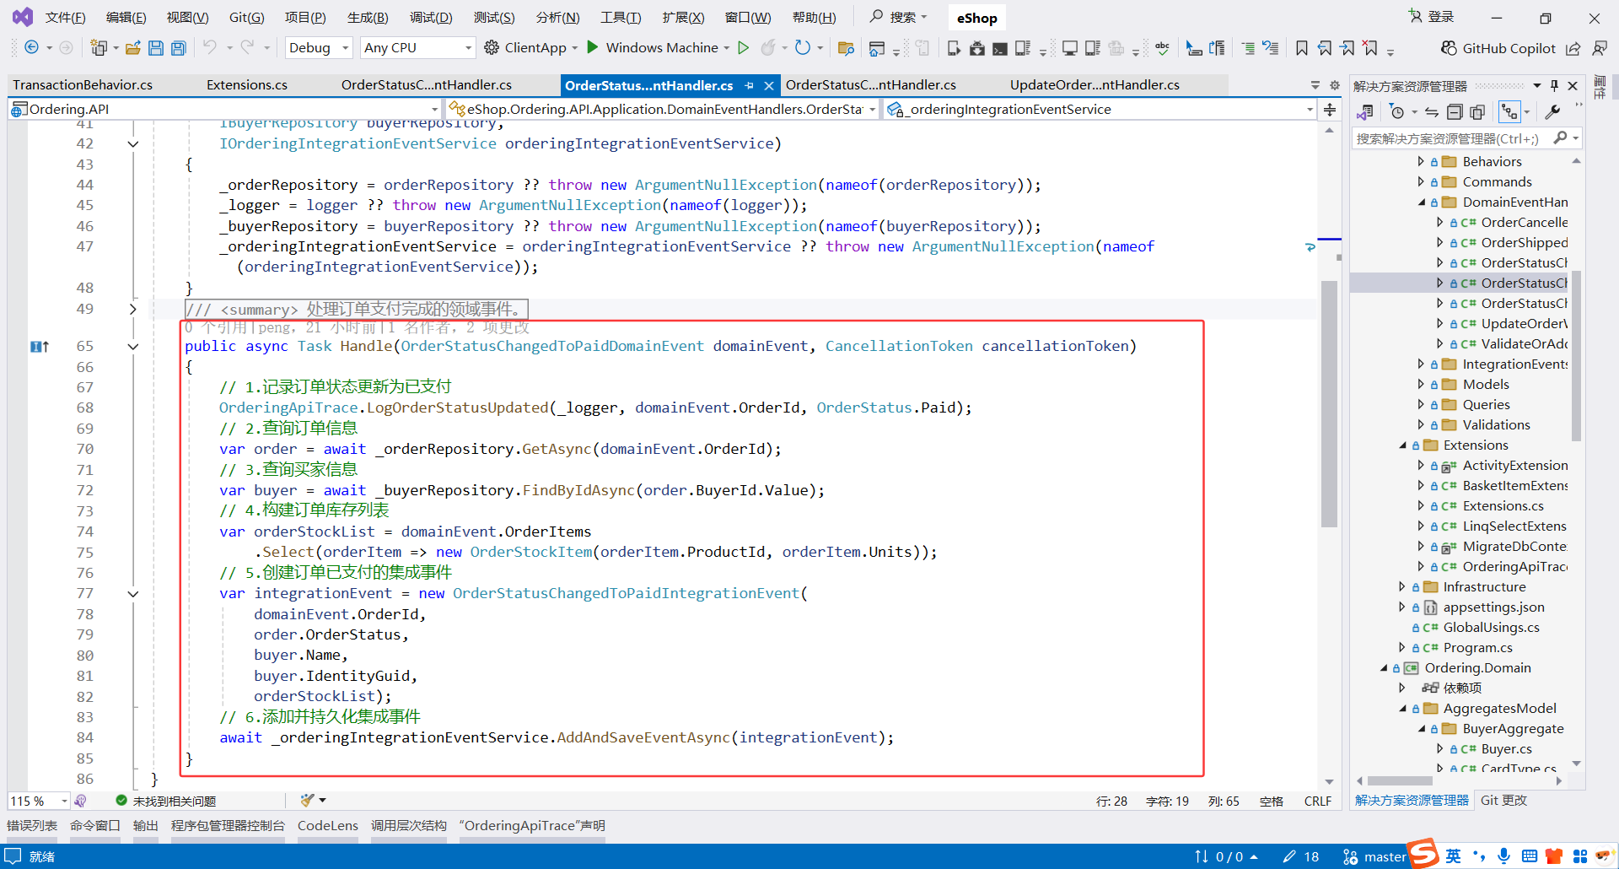Open the 扩展(X) menu

coord(683,18)
